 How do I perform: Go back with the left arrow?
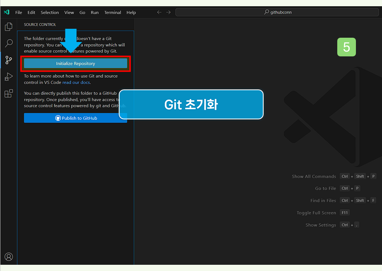click(x=159, y=12)
